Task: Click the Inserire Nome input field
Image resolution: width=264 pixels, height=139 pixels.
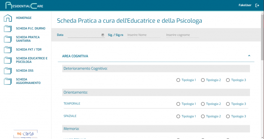Action: pyautogui.click(x=143, y=35)
